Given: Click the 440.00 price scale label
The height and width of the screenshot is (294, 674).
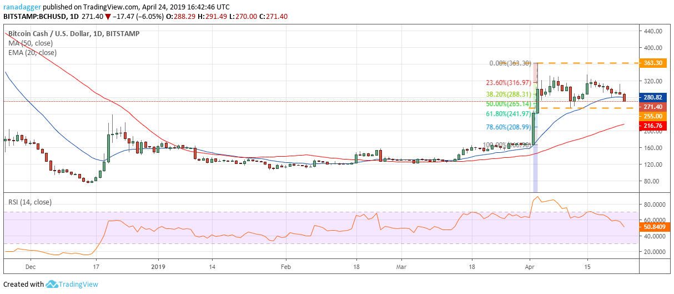Looking at the screenshot, I should point(653,31).
